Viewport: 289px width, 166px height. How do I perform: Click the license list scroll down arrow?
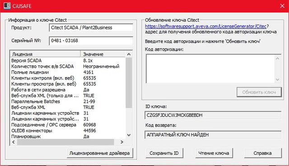pyautogui.click(x=129, y=135)
